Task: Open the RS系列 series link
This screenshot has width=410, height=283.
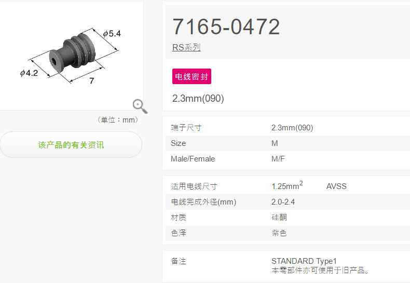Action: [x=186, y=47]
